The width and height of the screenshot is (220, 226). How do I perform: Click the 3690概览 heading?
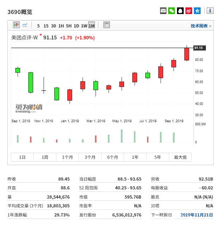pyautogui.click(x=20, y=12)
